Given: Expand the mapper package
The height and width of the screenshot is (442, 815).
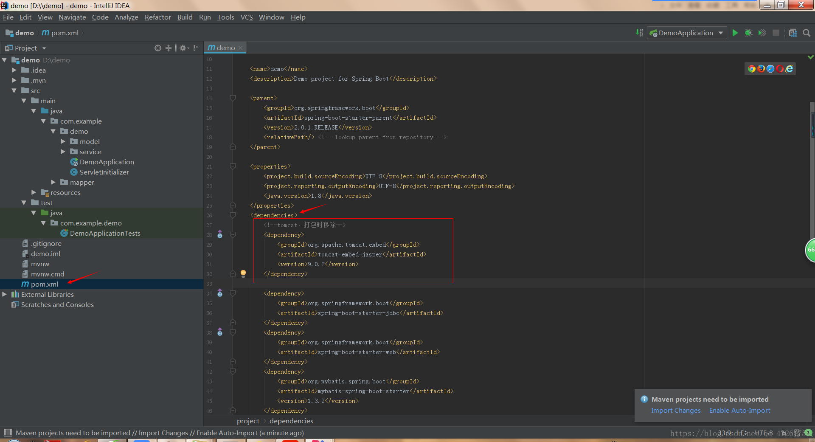Looking at the screenshot, I should (x=53, y=182).
